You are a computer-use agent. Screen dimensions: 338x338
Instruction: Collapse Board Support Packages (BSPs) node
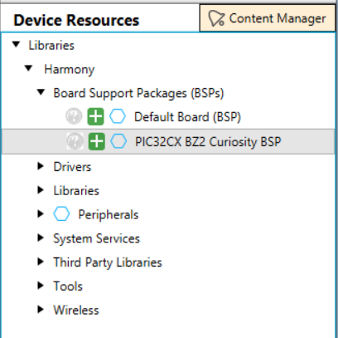[x=41, y=92]
